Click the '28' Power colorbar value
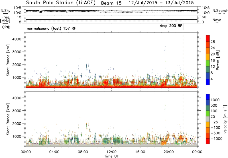This screenshot has width=228, height=158. (213, 42)
